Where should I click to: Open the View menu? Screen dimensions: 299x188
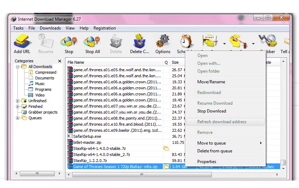70,28
